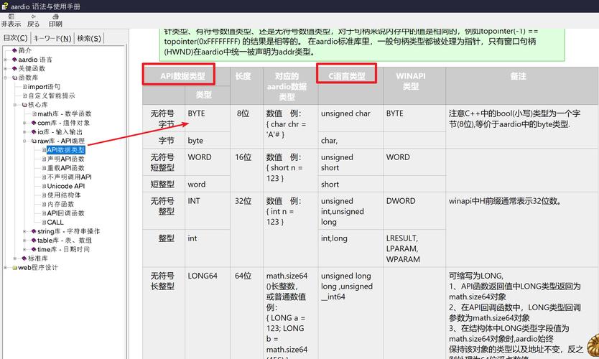Image resolution: width=599 pixels, height=359 pixels.
Task: Expand the time库 - 日期时间 node
Action: [24, 249]
